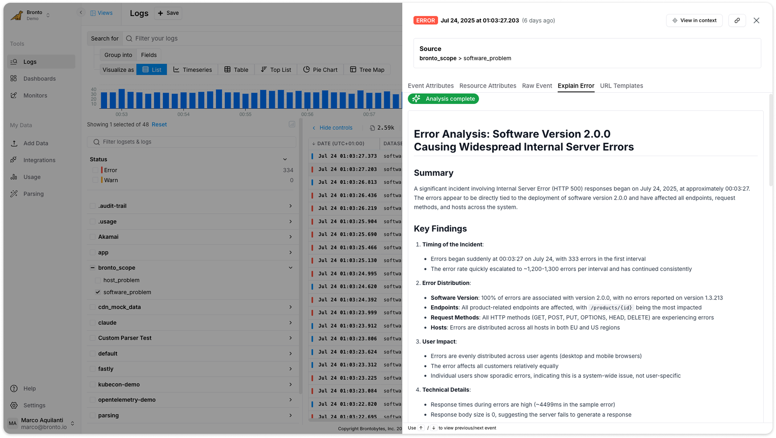The width and height of the screenshot is (776, 438).
Task: Switch visualization to List
Action: (x=151, y=70)
